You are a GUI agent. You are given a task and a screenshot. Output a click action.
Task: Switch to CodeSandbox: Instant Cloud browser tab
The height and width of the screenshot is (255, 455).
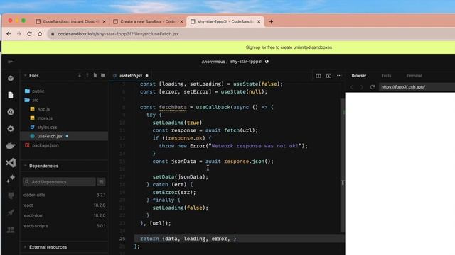coord(70,21)
